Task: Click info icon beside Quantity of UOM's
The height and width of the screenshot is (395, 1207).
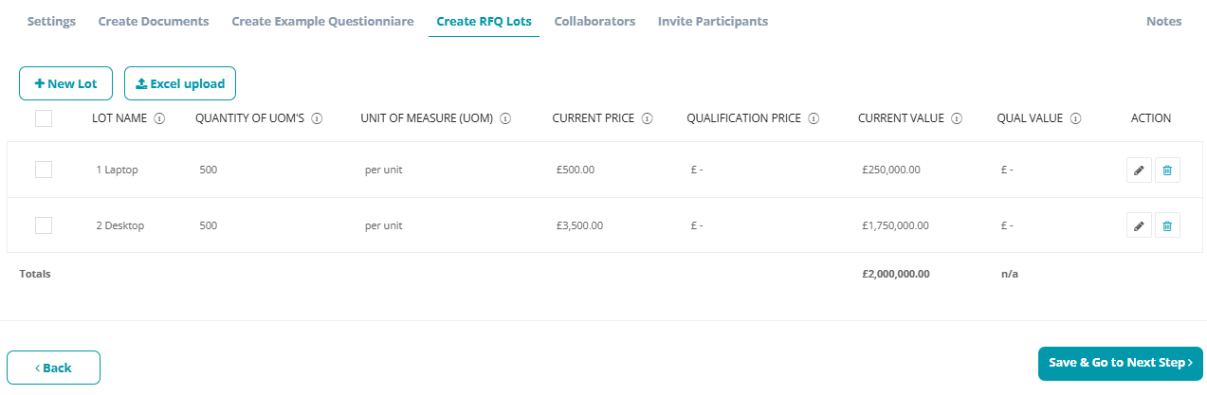Action: tap(317, 119)
